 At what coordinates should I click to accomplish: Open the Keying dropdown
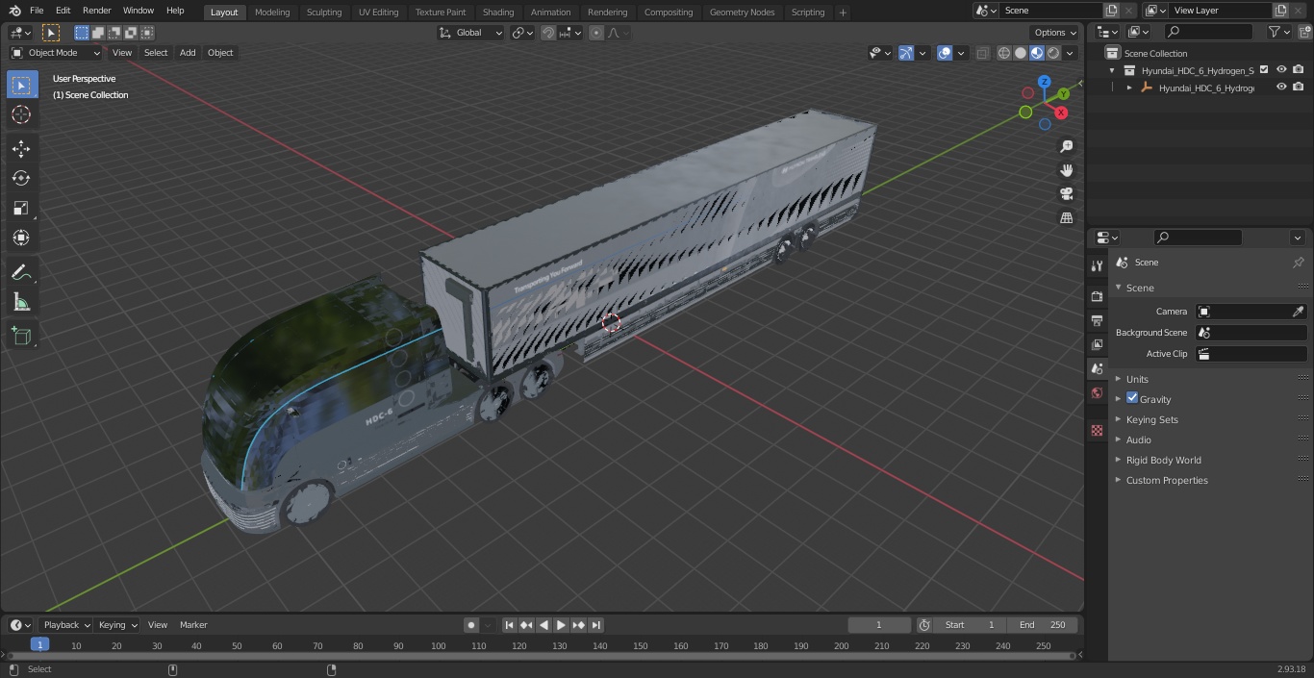tap(117, 625)
